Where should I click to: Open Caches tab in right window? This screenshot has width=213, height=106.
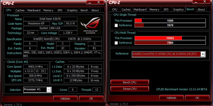126,10
